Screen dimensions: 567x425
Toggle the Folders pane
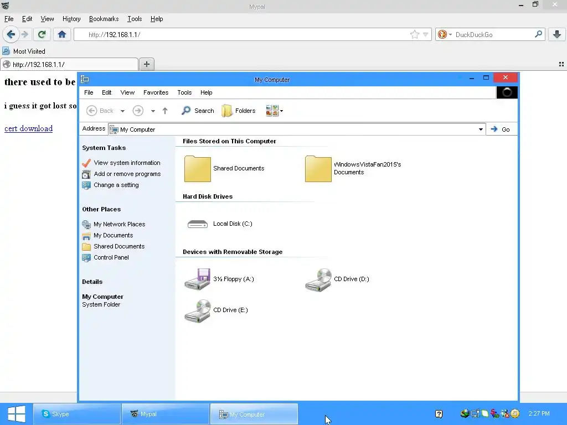(239, 111)
